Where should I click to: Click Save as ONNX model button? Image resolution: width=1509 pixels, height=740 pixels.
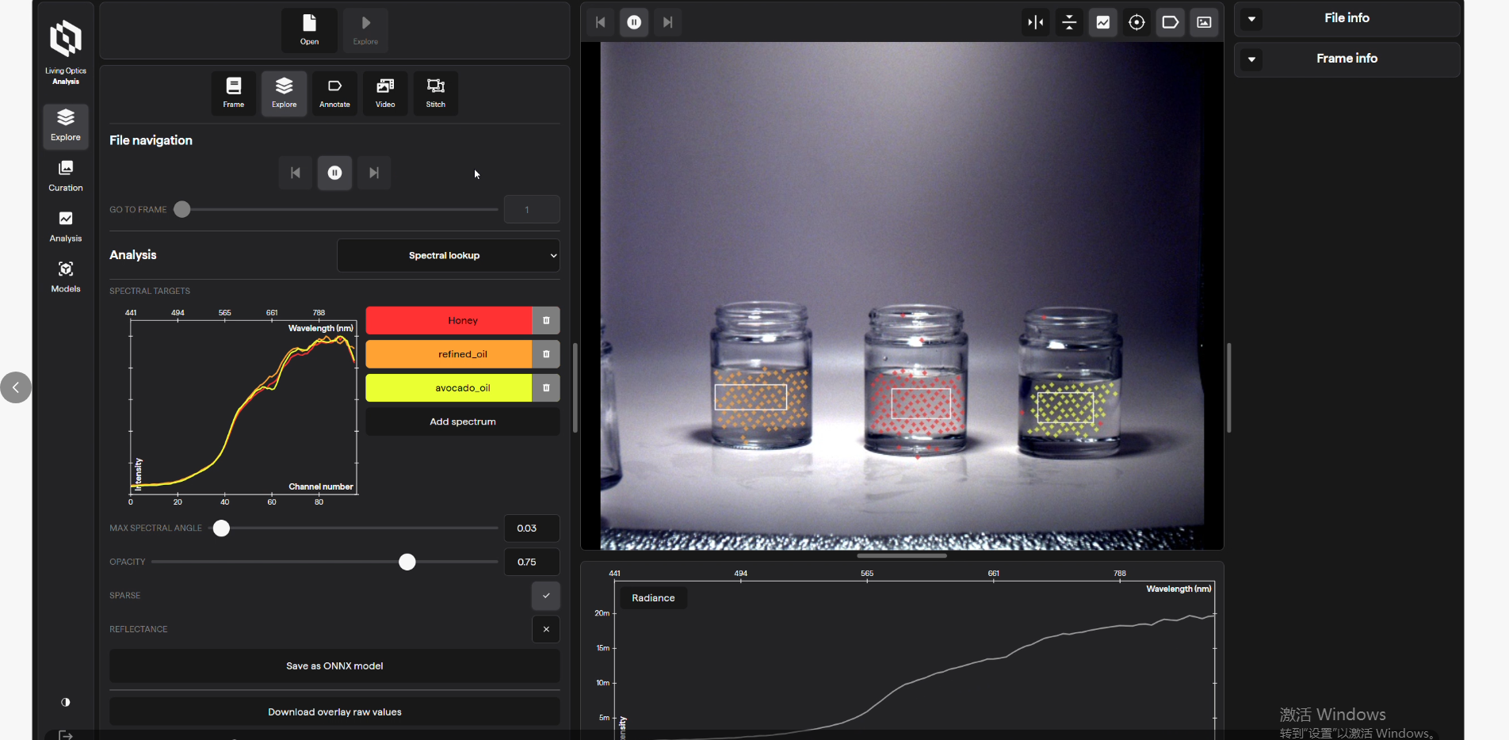click(x=334, y=666)
